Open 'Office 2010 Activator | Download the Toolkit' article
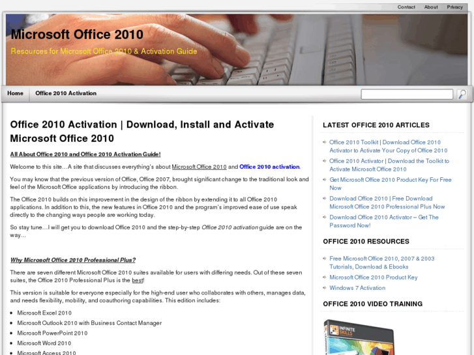Screen dimensions: 474x355 389,165
